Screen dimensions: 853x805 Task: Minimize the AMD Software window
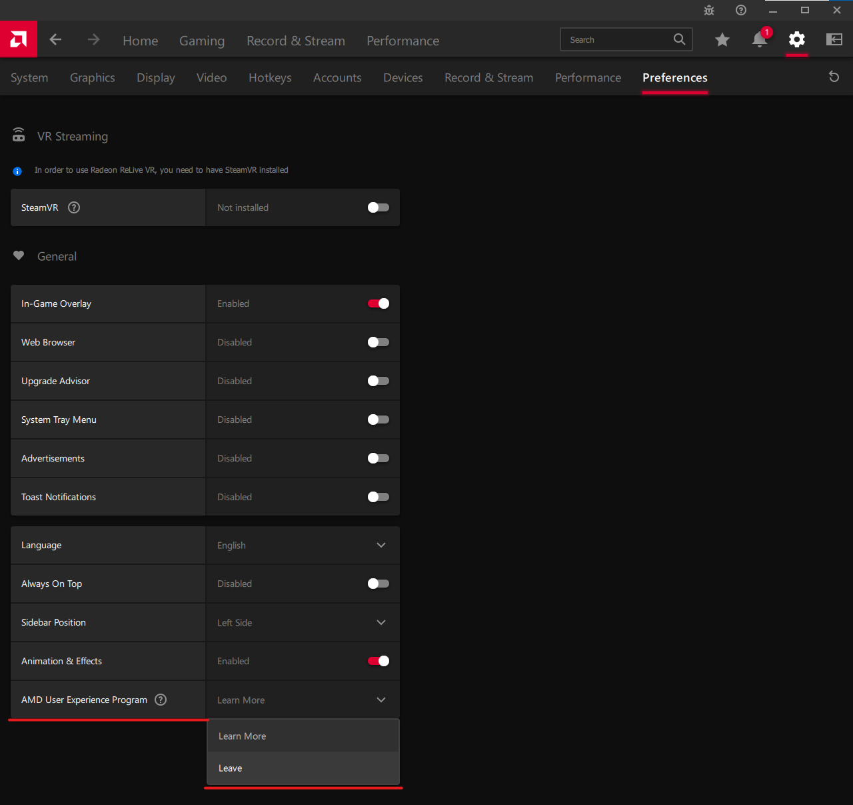(x=773, y=10)
